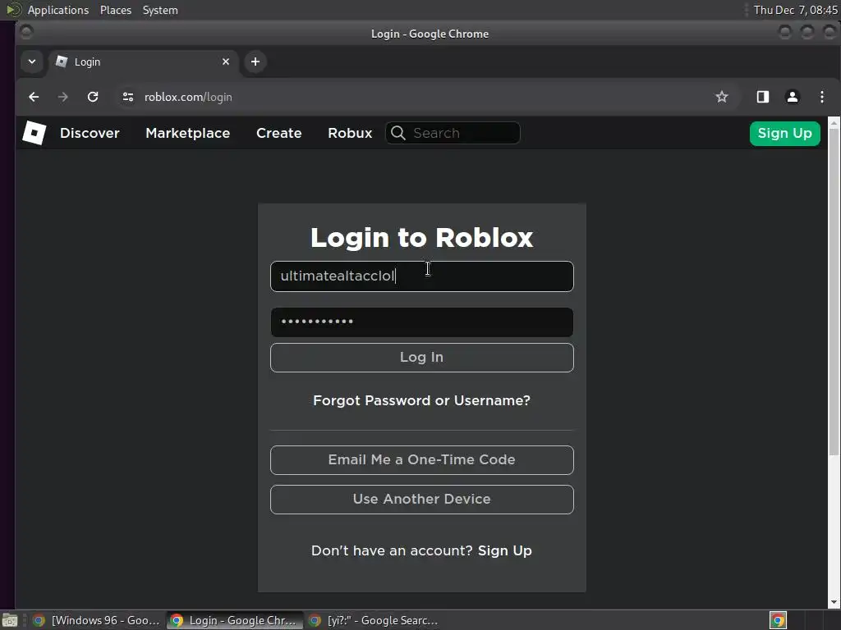Reload the page with the refresh icon
Screen dimensions: 841x630
coord(93,97)
